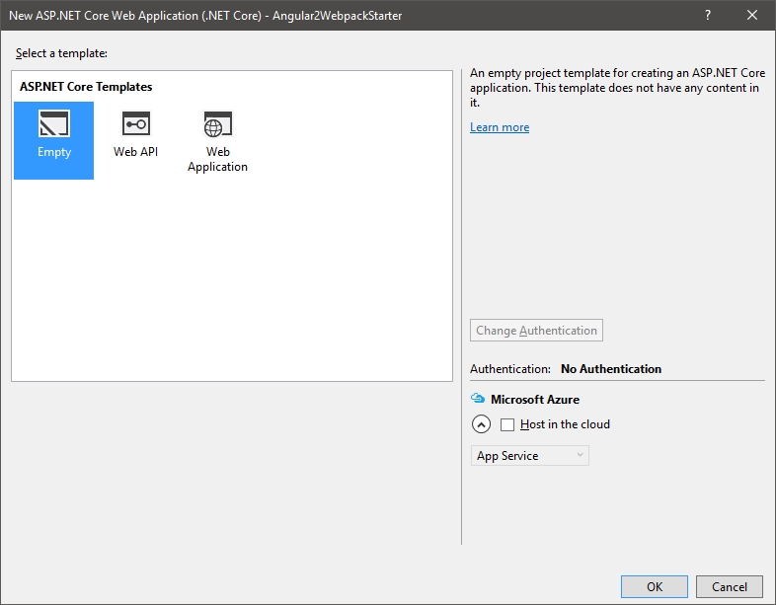Click the 'ASP.NET Core Templates' heading
This screenshot has width=776, height=605.
pos(86,87)
